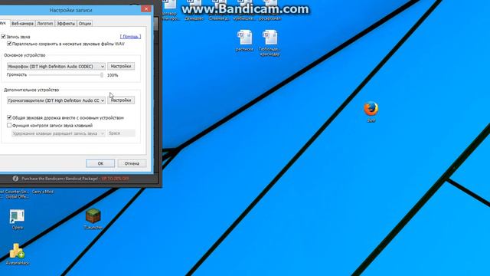Image resolution: width=490 pixels, height=276 pixels.
Task: Confirm the dialog with OK
Action: coord(100,163)
